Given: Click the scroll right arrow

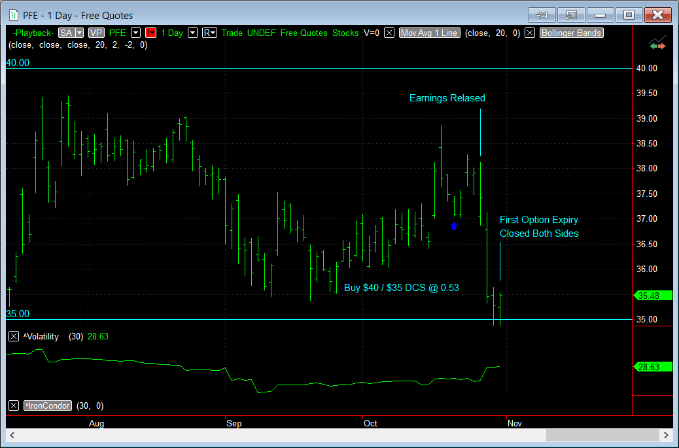Looking at the screenshot, I should 666,435.
